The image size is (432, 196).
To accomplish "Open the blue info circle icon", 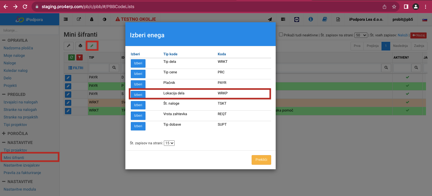I will coord(311,19).
